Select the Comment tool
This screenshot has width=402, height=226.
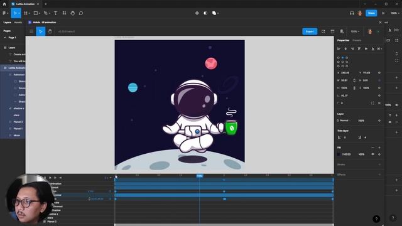pos(81,13)
